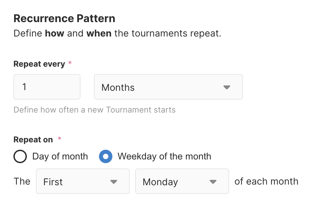
Task: Click the arrow icon beside First
Action: [114, 182]
